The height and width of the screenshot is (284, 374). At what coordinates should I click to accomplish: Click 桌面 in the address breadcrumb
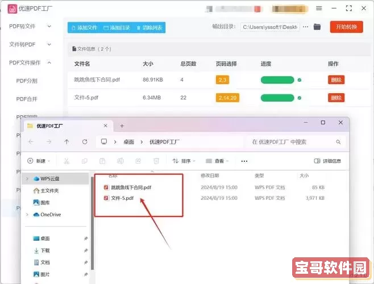[129, 142]
